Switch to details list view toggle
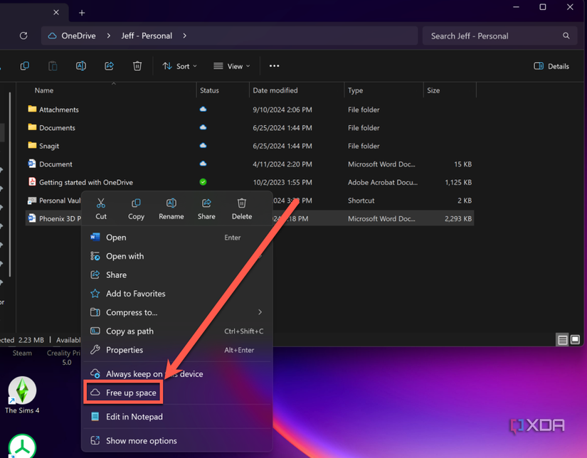 (x=563, y=340)
